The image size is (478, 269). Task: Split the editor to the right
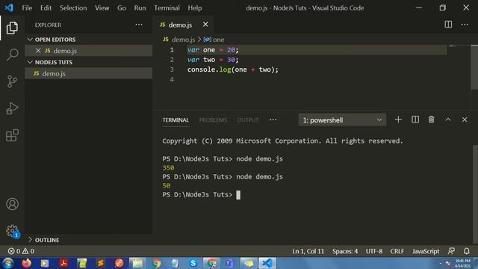[448, 25]
